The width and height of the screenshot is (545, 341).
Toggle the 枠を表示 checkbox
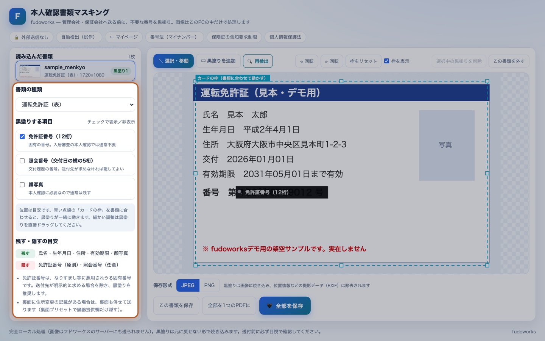pos(386,61)
